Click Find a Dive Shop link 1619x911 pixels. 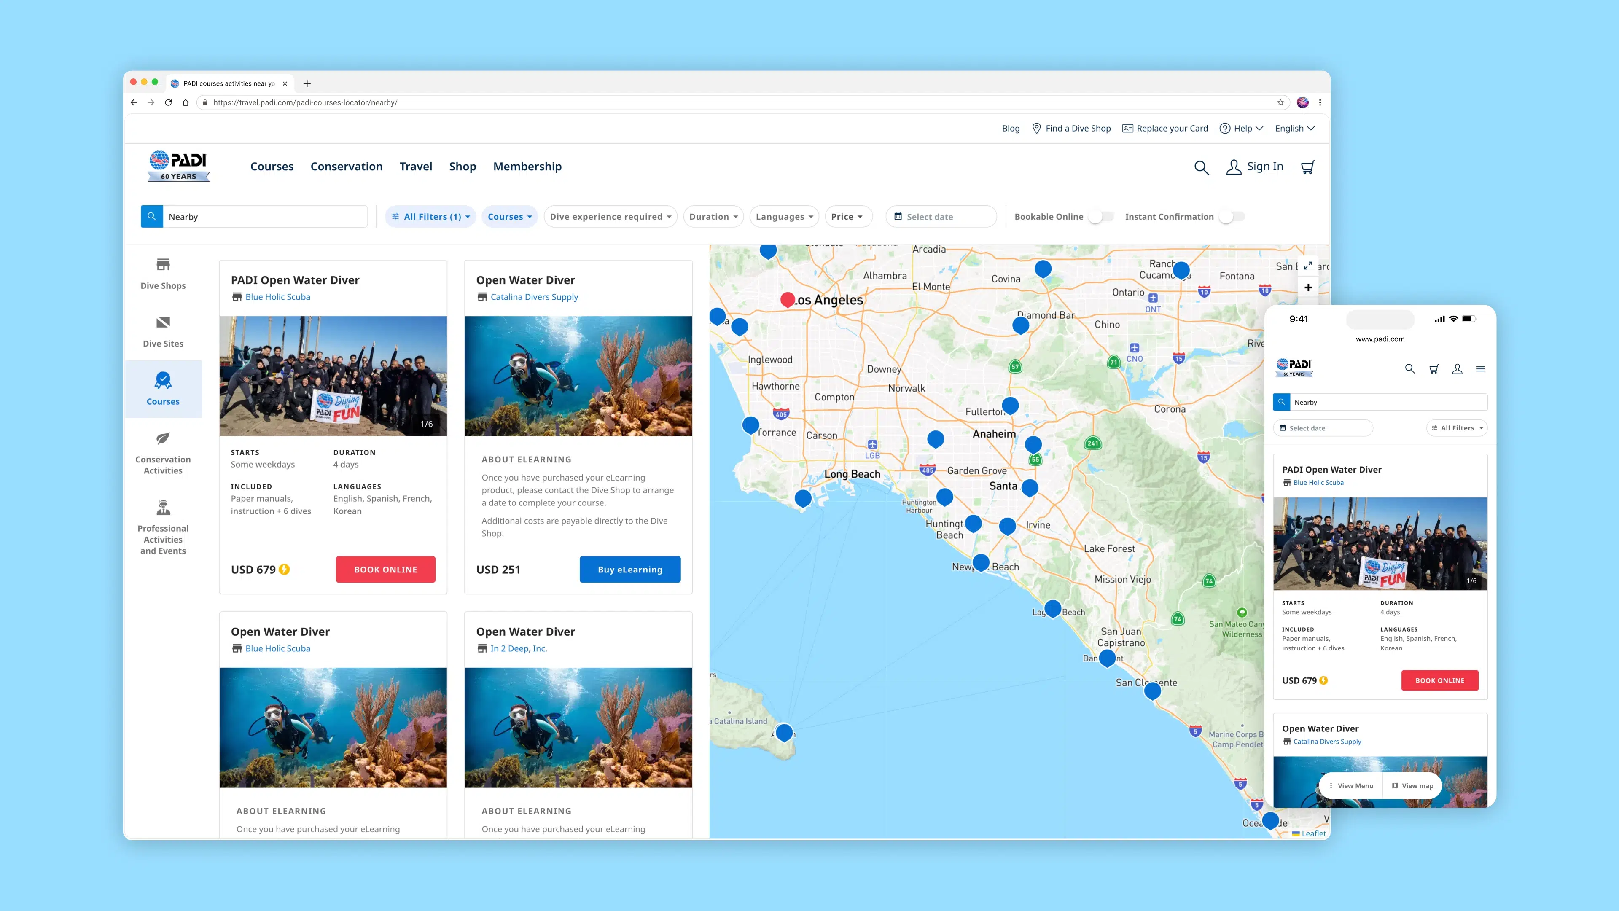tap(1072, 128)
